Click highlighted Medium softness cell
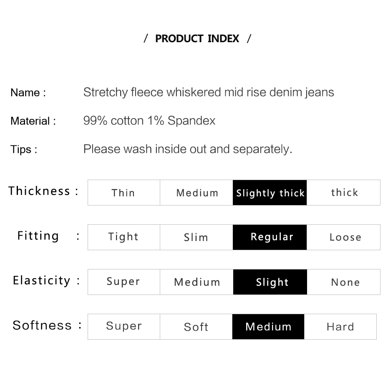388x386 pixels. 268,327
